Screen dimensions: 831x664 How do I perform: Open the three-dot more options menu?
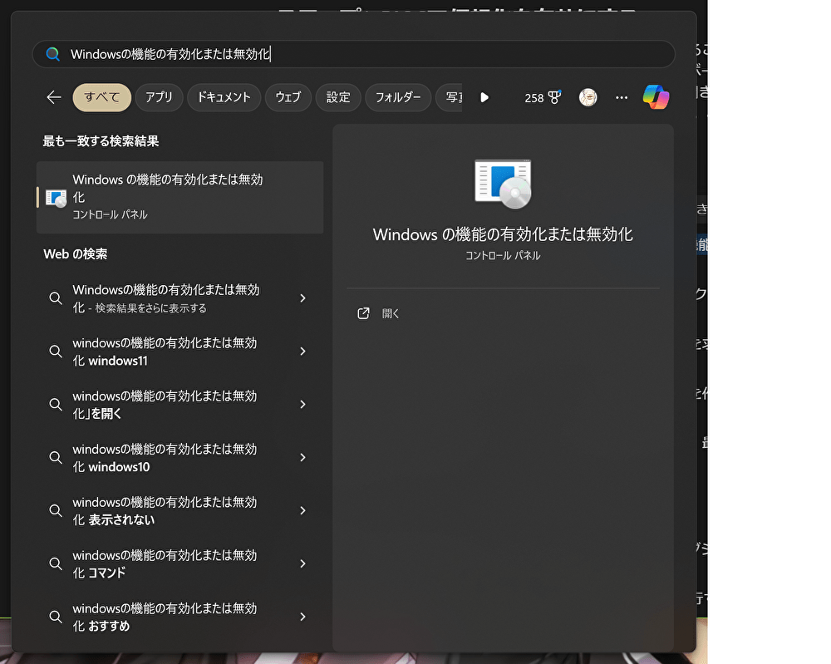[622, 97]
